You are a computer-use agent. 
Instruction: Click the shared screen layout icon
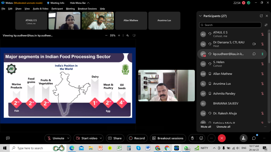[x=134, y=35]
